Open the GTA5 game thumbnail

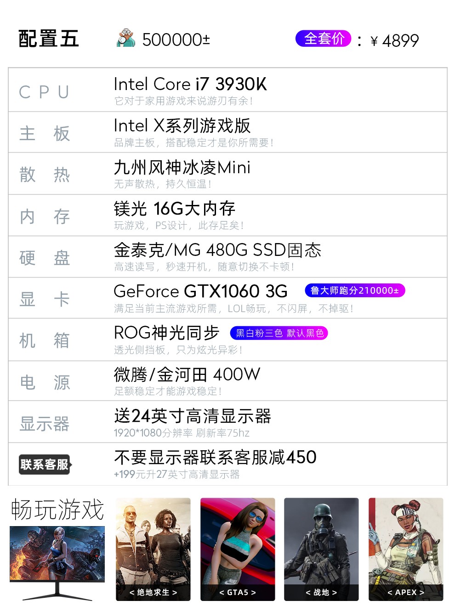(x=238, y=549)
